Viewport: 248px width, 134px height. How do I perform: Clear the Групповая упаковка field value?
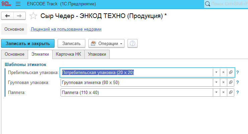(x=223, y=82)
